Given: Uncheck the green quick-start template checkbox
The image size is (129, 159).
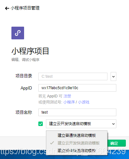Looking at the screenshot, I should [x=41, y=124].
